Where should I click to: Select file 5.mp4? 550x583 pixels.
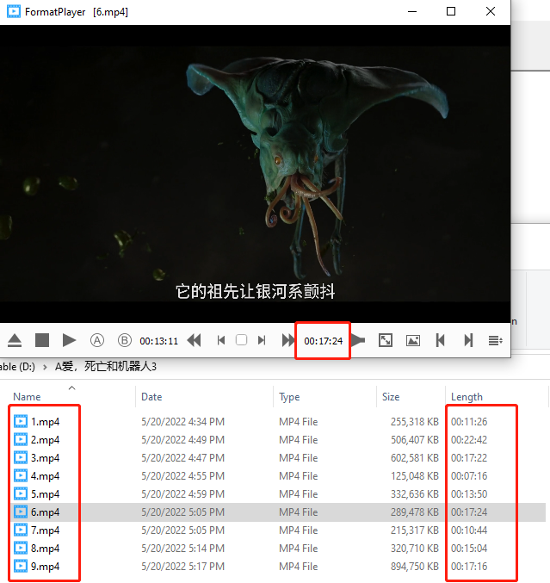pyautogui.click(x=45, y=494)
